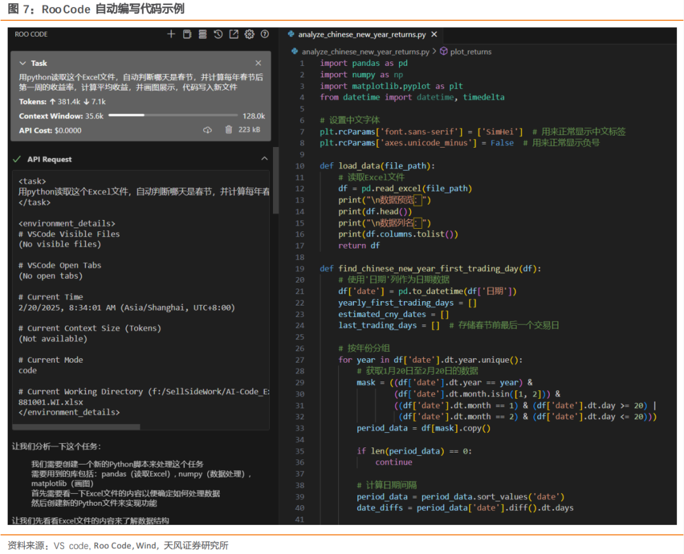684x554 pixels.
Task: Click the print(df.columns.tolist()) line
Action: [x=398, y=235]
